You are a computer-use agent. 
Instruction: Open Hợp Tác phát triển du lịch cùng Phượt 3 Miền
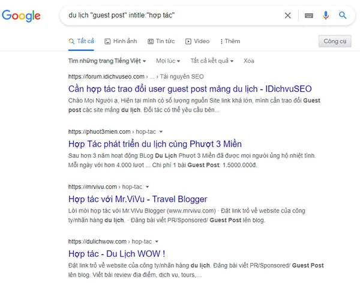[155, 144]
